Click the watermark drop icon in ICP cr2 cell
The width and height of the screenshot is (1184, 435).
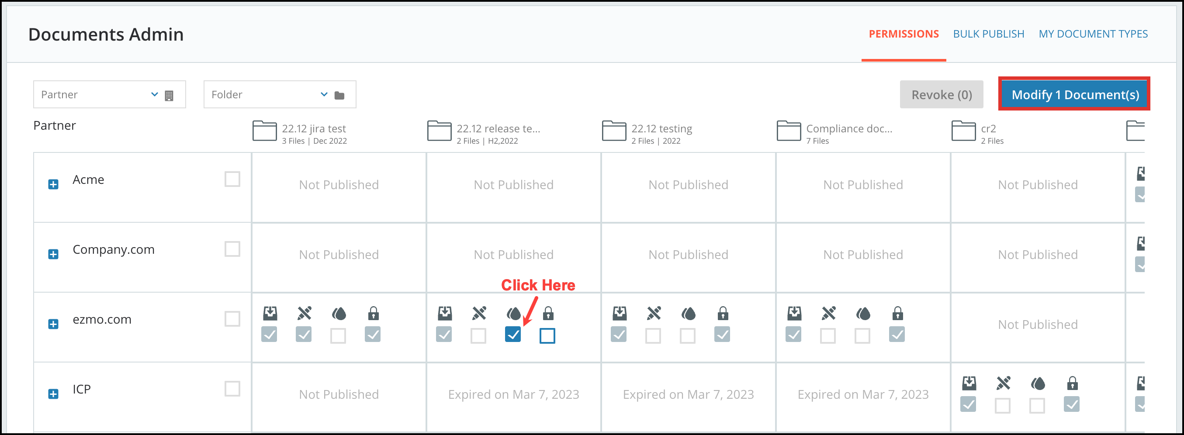pyautogui.click(x=1038, y=383)
